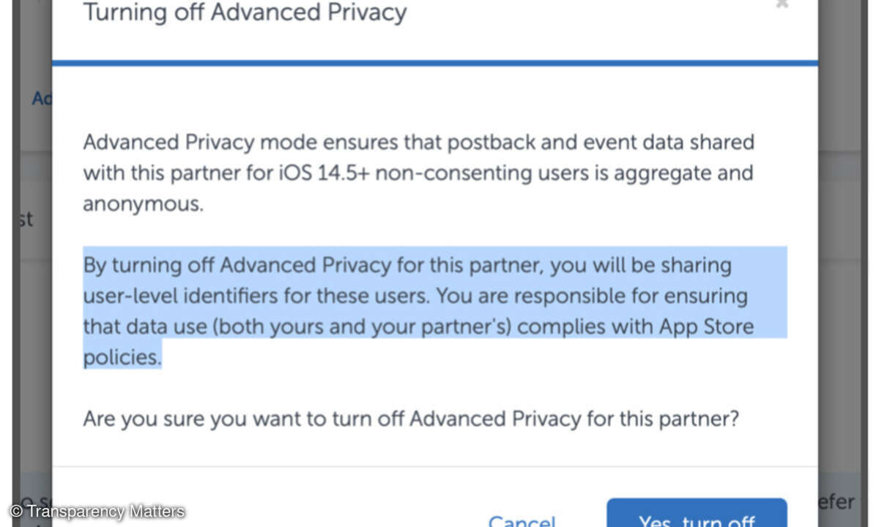The width and height of the screenshot is (879, 527).
Task: Click the Are you sure confirmation question
Action: click(x=411, y=419)
